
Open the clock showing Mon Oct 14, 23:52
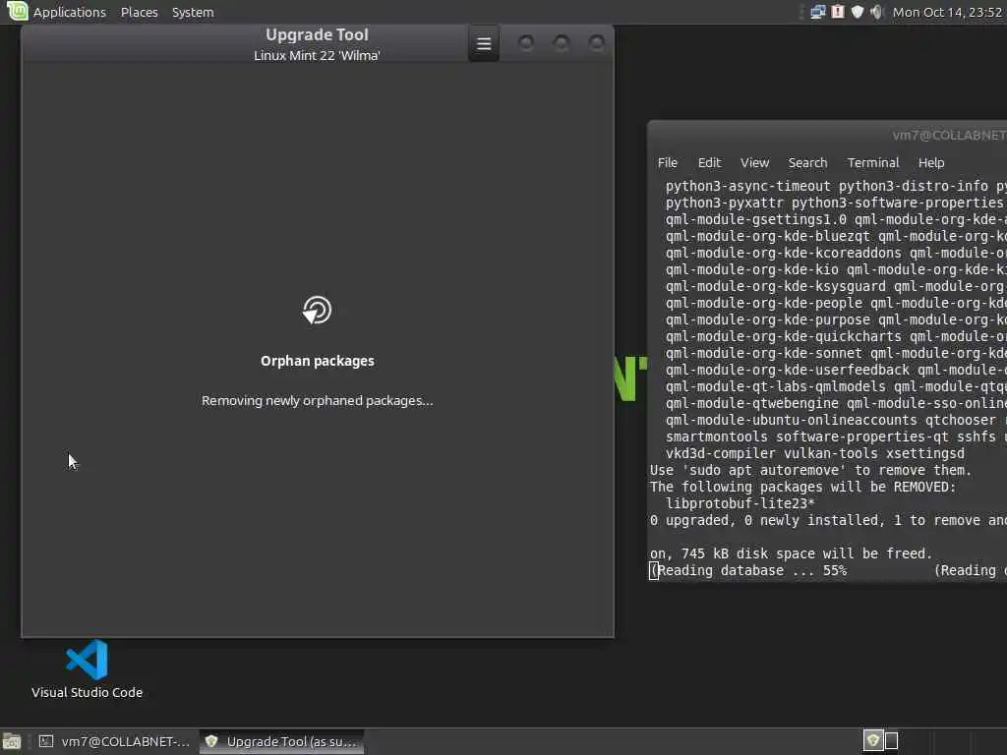947,12
